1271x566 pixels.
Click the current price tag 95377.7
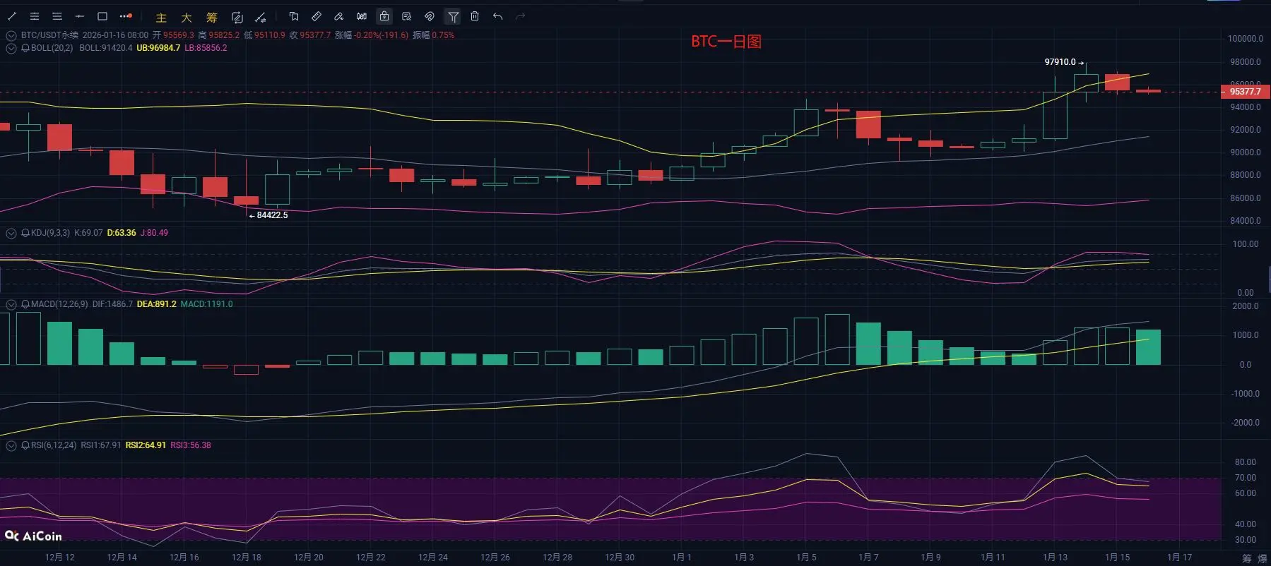coord(1245,92)
